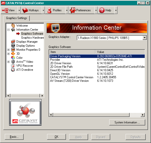Screen dimensions: 151x143
Task: Open the View dropdown arrow
Action: click(19, 10)
